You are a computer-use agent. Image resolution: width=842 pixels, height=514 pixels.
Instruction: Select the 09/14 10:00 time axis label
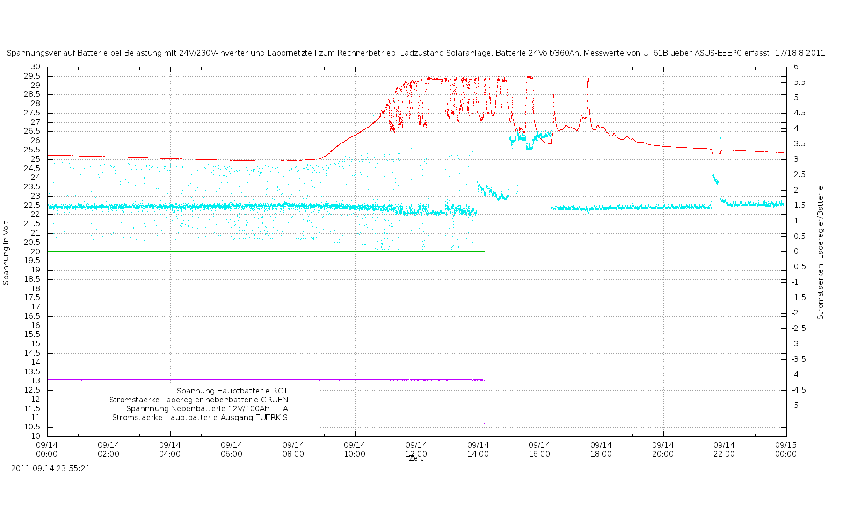pyautogui.click(x=355, y=449)
